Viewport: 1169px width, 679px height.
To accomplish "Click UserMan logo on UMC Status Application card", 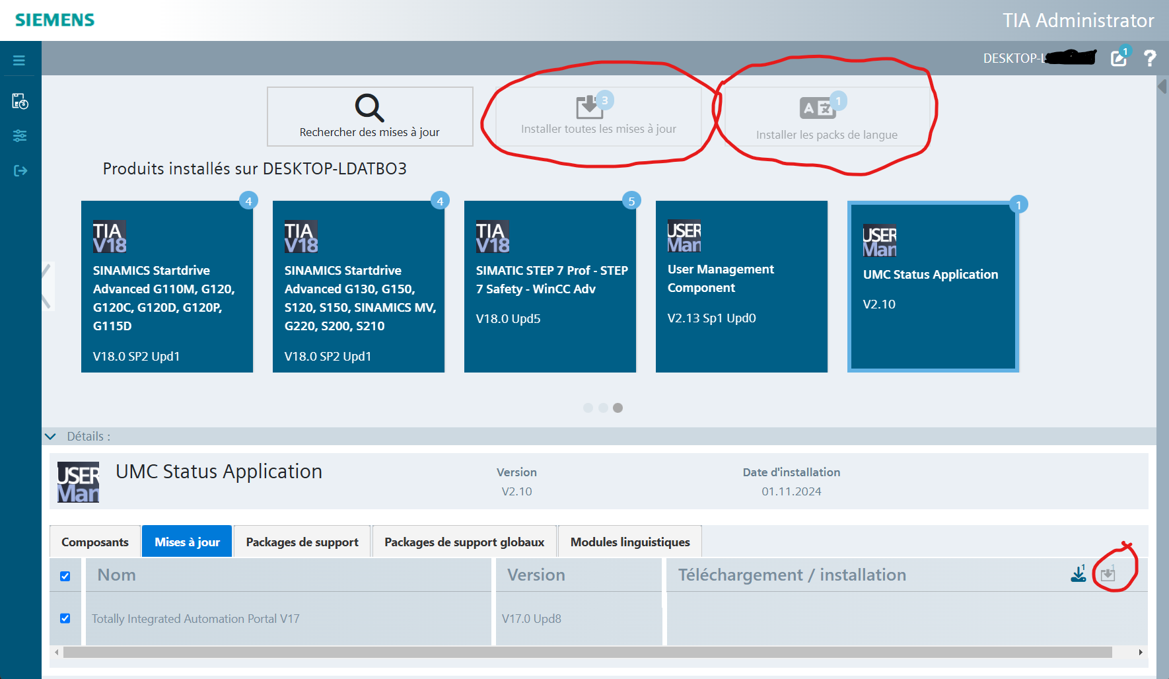I will pos(880,240).
